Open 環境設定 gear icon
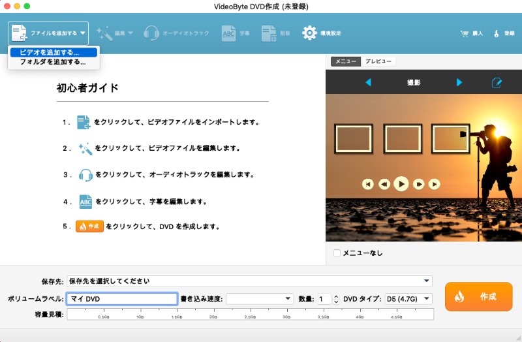 point(309,33)
